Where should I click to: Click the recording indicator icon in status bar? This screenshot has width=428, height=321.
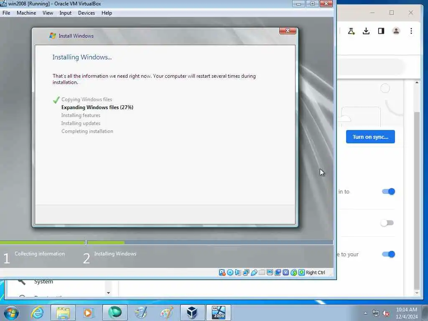coord(278,273)
